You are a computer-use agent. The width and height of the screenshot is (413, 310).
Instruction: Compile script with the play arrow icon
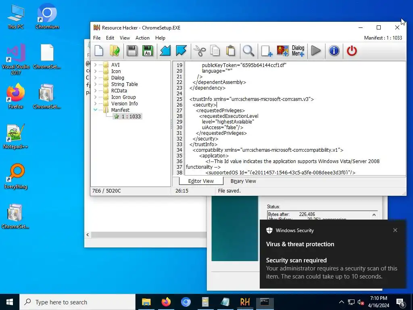pyautogui.click(x=316, y=50)
